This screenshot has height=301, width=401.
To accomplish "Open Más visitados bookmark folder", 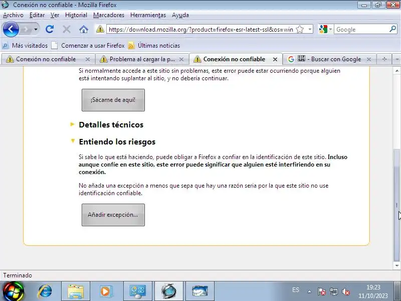I will pos(25,46).
